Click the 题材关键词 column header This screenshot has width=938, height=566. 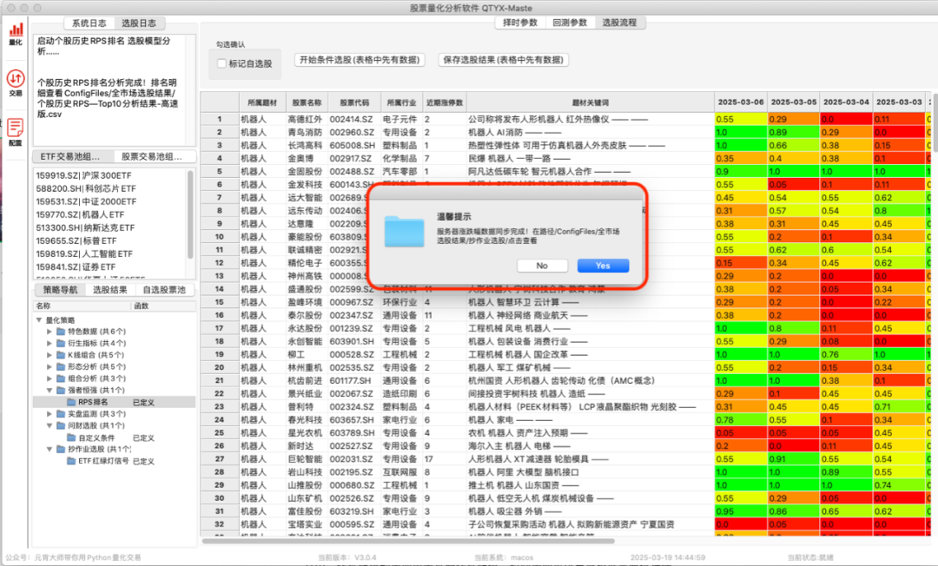(590, 102)
